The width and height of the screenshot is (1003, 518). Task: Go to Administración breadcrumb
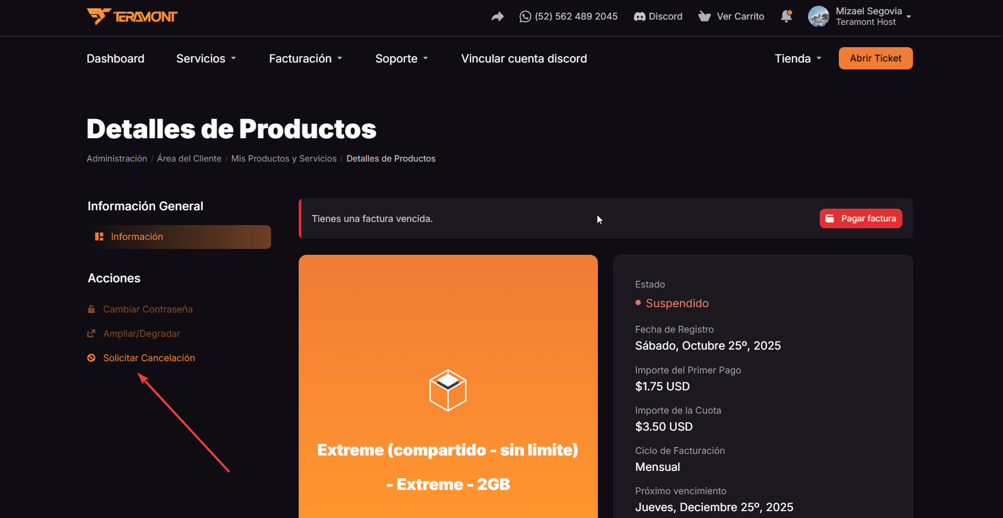click(117, 158)
